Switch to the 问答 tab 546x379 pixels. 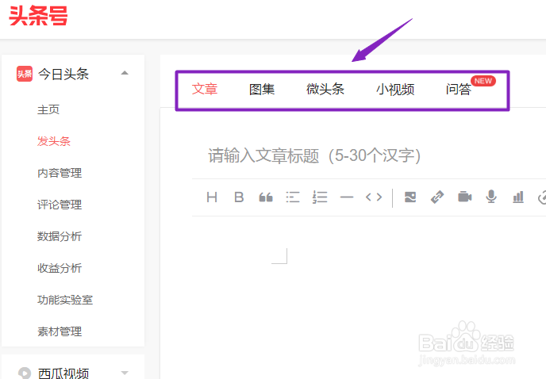pyautogui.click(x=459, y=89)
